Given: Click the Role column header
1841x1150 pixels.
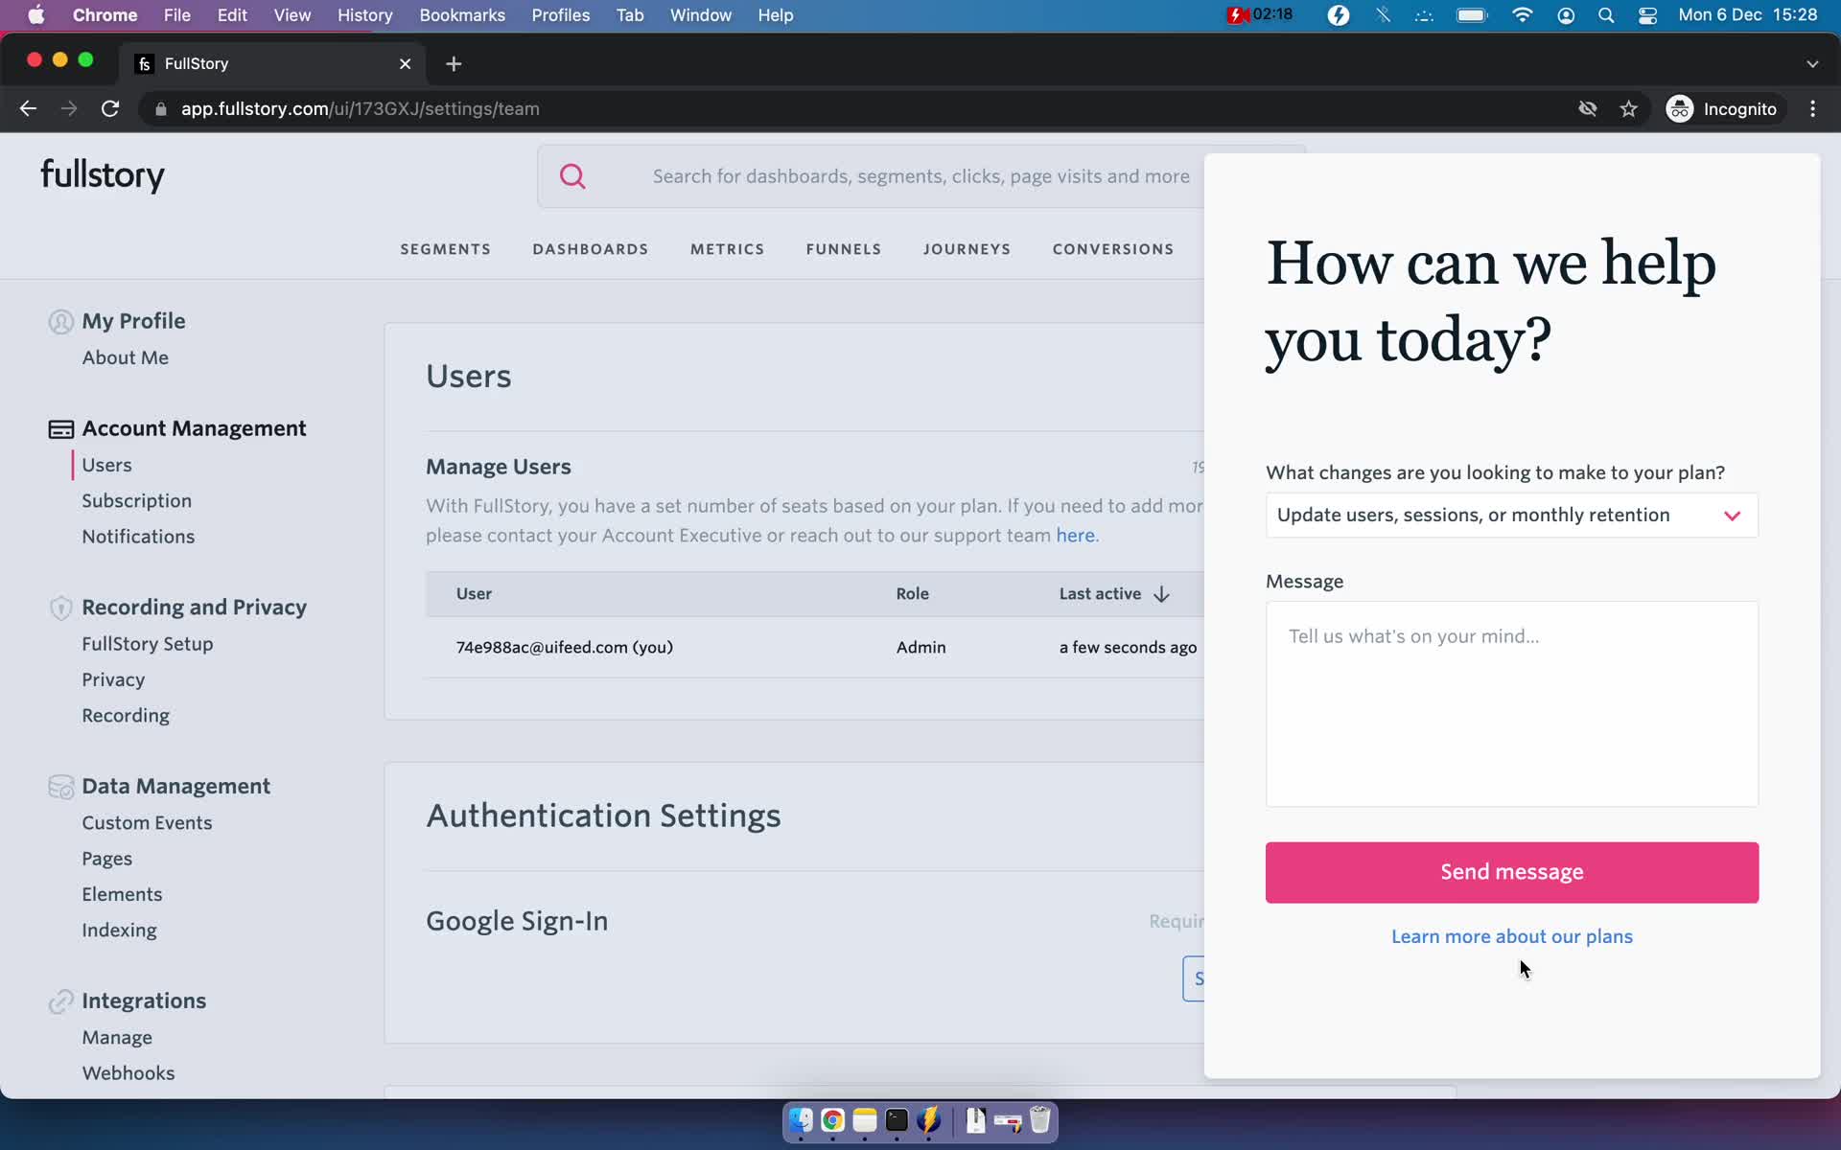Looking at the screenshot, I should pos(912,594).
